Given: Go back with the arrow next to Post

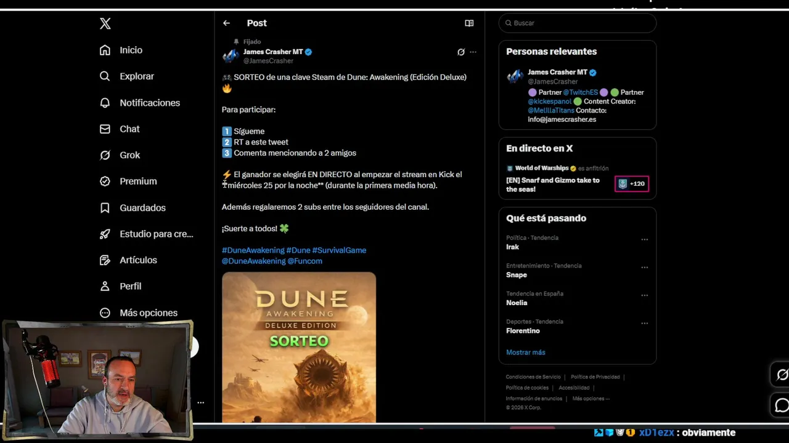Looking at the screenshot, I should point(226,23).
